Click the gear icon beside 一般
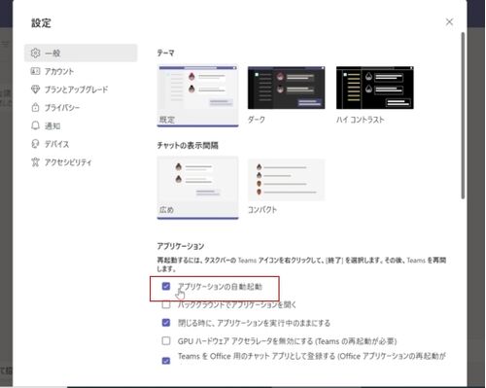This screenshot has width=486, height=388. click(35, 53)
